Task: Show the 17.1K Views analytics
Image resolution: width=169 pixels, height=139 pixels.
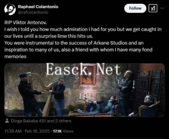Action: (63, 131)
